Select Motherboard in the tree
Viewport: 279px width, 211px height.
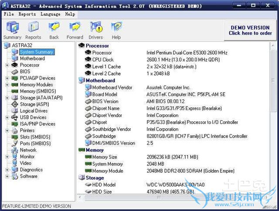pos(32,59)
